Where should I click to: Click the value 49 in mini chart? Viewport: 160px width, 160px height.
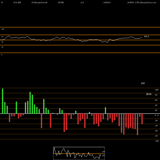(x=103, y=152)
